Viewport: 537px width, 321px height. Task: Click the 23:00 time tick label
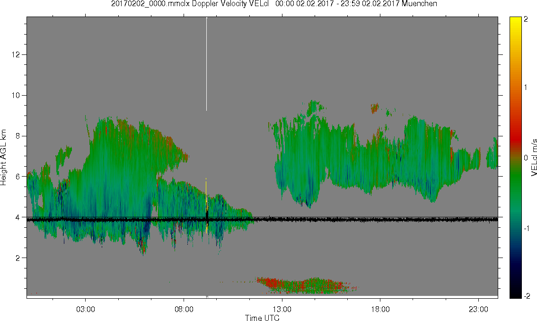click(x=478, y=309)
